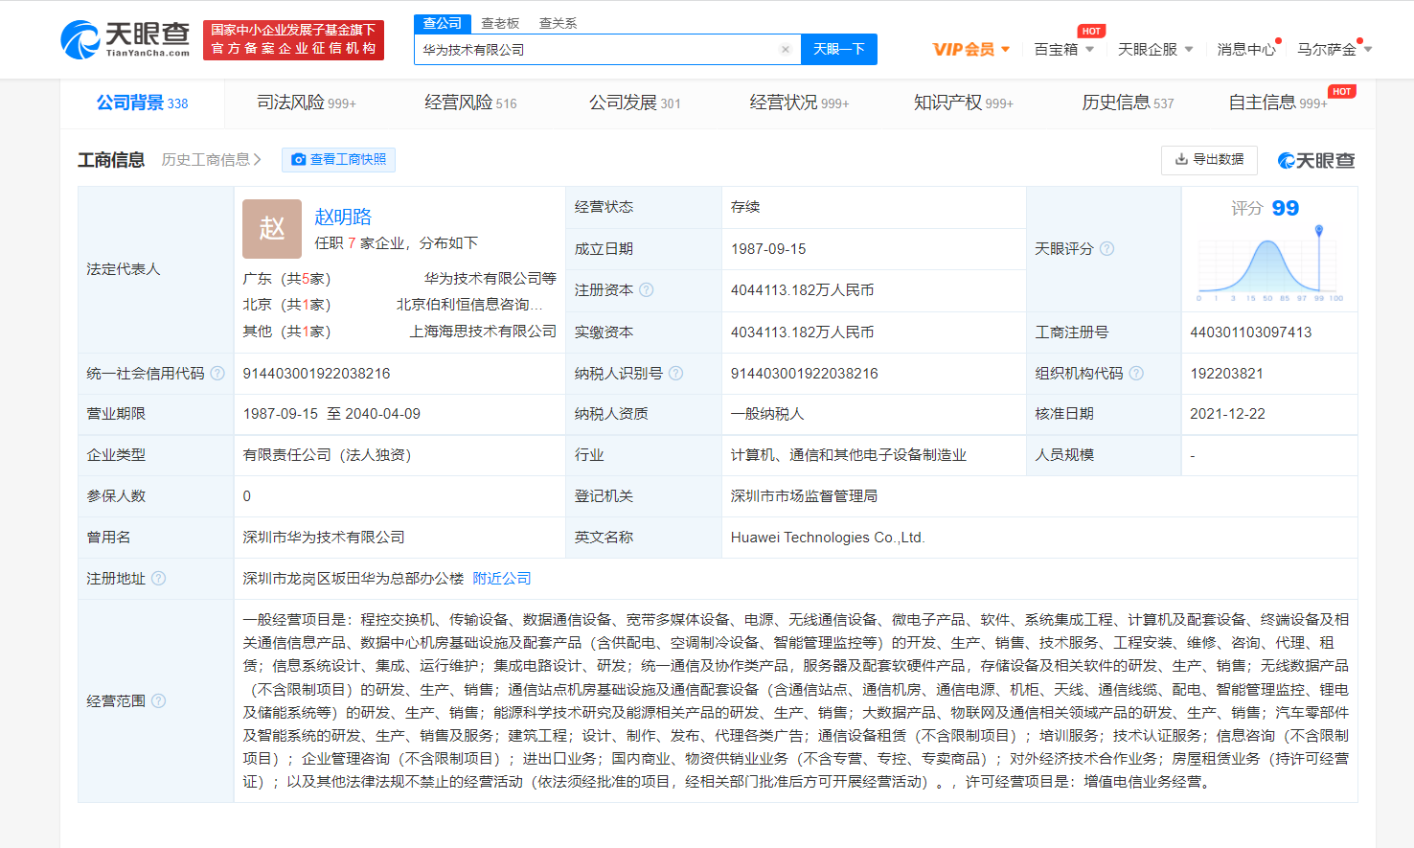The height and width of the screenshot is (848, 1414).
Task: Select the 组织机构代码 value 192203821
Action: point(1226,373)
